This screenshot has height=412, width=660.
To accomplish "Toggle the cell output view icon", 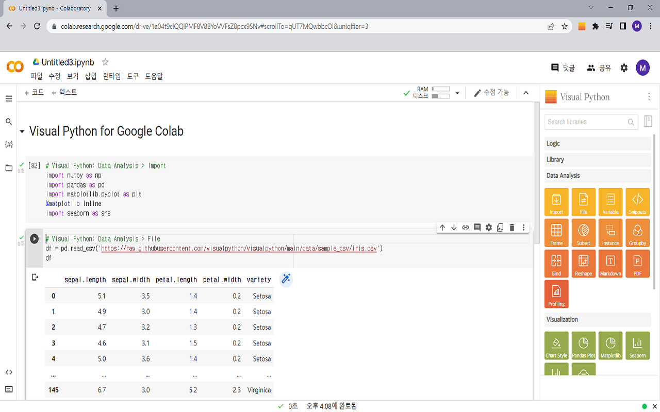I will [35, 277].
